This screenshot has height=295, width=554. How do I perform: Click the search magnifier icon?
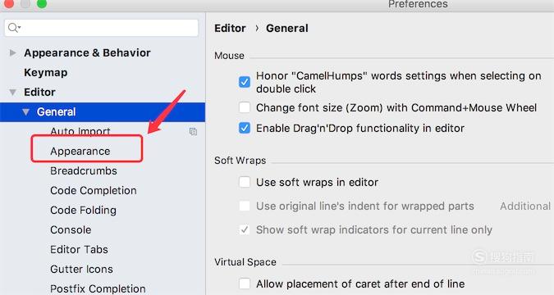(14, 28)
